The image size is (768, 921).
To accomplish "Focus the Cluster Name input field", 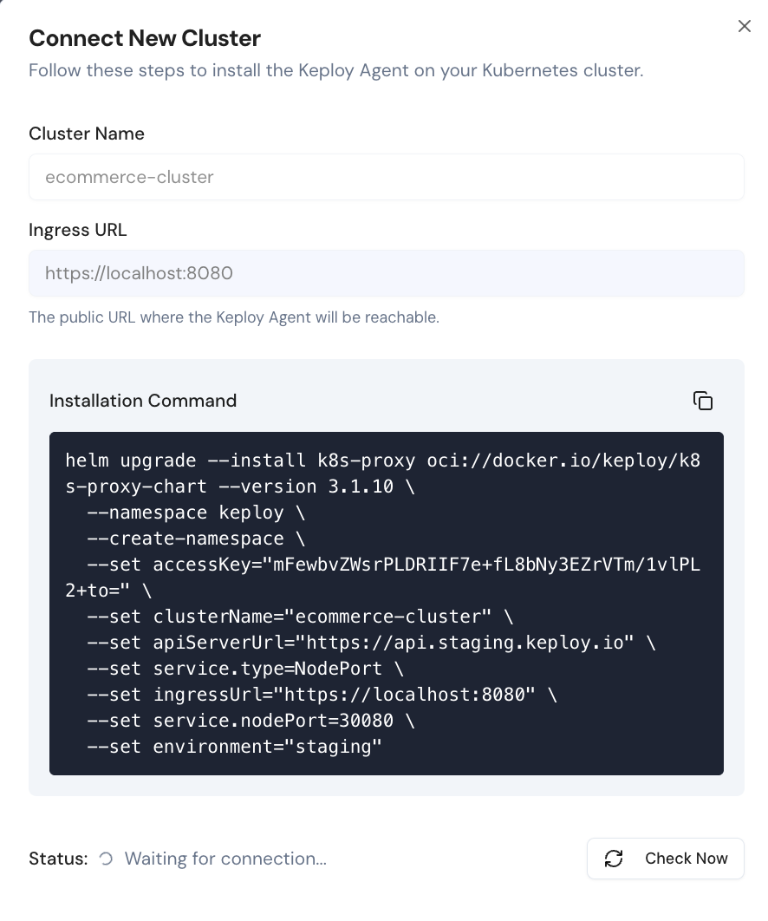I will pyautogui.click(x=386, y=177).
